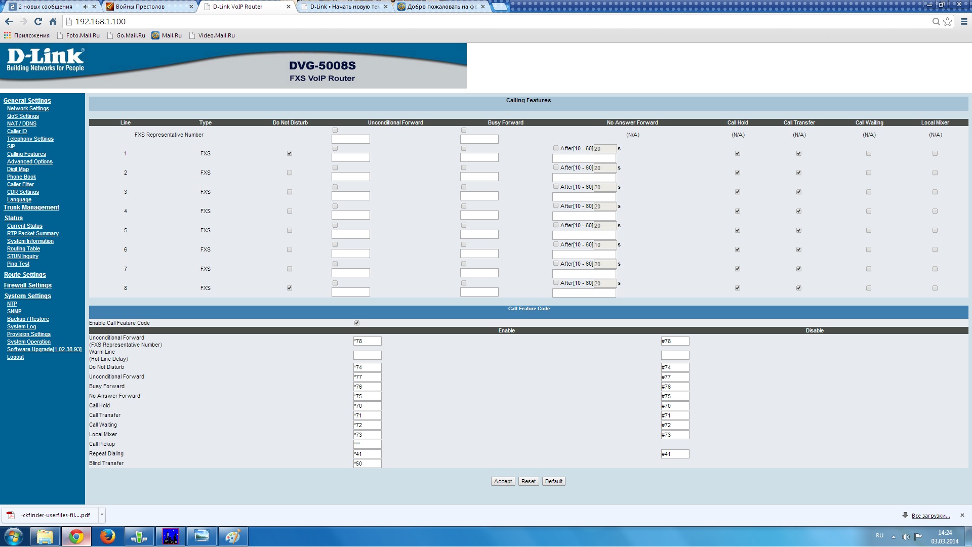972x547 pixels.
Task: Open the Phone Book settings link
Action: pos(21,177)
